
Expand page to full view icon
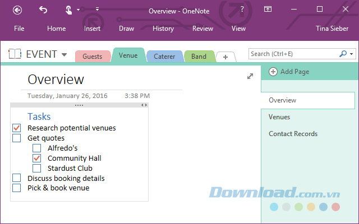click(x=250, y=76)
